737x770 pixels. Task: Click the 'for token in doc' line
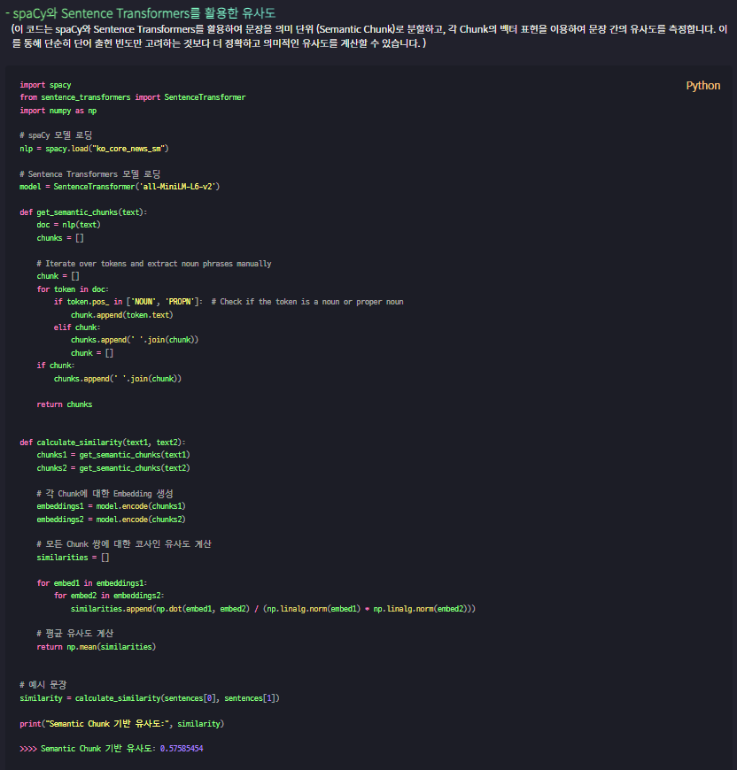73,289
